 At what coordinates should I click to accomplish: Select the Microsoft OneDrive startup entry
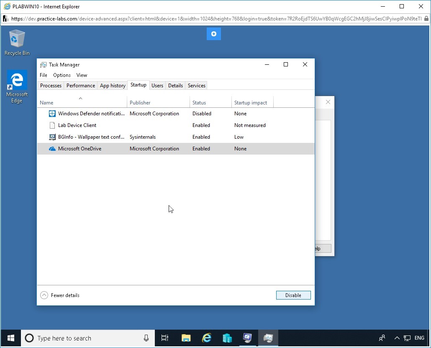click(x=176, y=149)
